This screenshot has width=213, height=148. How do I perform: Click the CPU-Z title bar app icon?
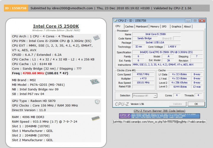115,21
